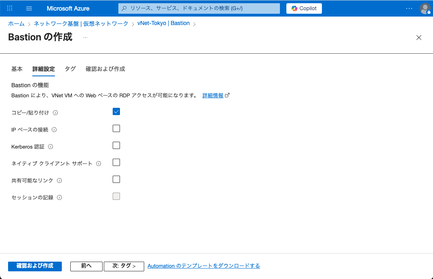Uncheck the コピー/貼り付け checkbox
The height and width of the screenshot is (279, 433).
(116, 111)
